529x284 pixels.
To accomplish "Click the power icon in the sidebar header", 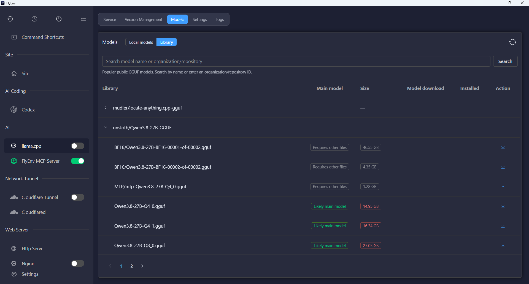I will [59, 19].
